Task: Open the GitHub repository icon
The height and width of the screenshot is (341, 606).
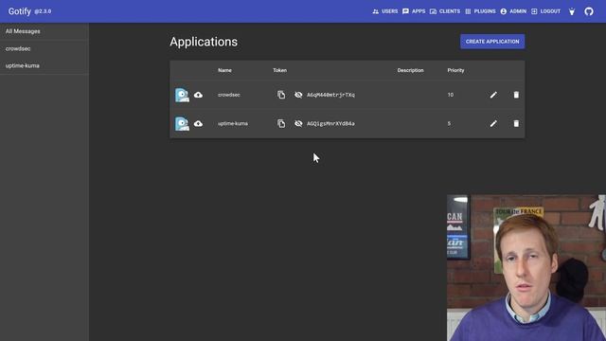Action: pyautogui.click(x=589, y=11)
